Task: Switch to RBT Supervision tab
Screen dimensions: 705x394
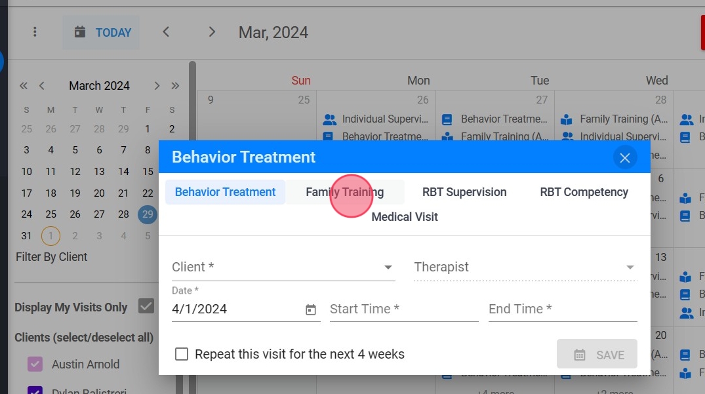Action: click(464, 192)
